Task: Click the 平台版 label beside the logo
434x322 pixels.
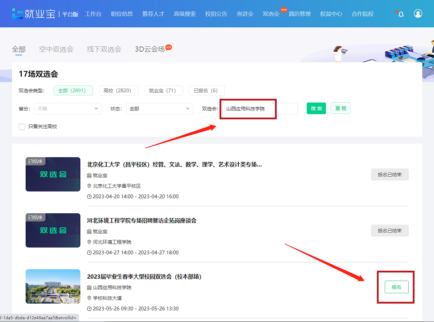Action: tap(70, 14)
